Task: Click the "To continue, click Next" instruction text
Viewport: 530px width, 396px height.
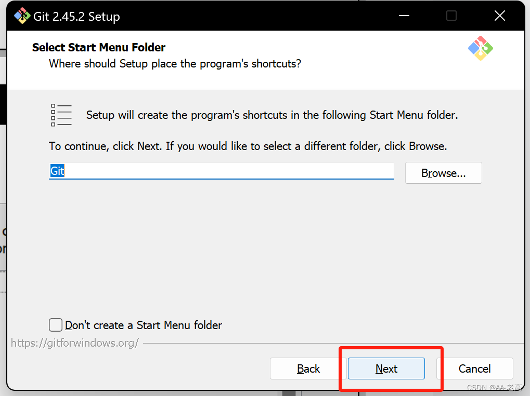Action: 248,146
